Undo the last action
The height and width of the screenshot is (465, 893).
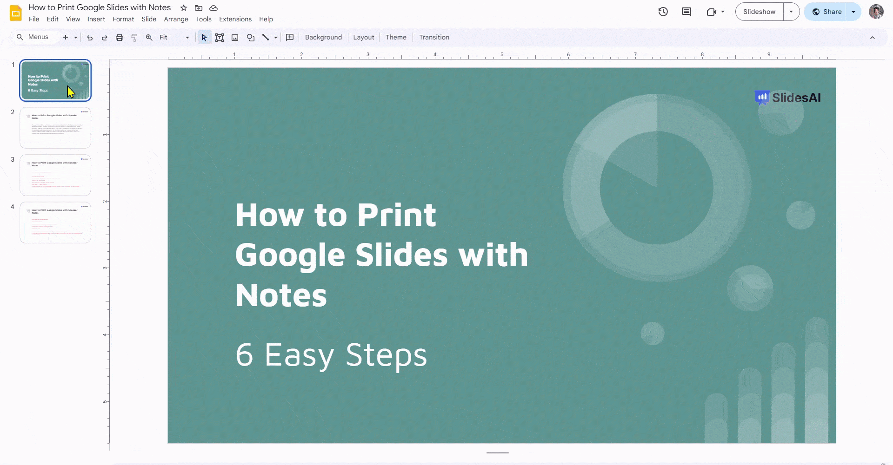click(x=90, y=37)
